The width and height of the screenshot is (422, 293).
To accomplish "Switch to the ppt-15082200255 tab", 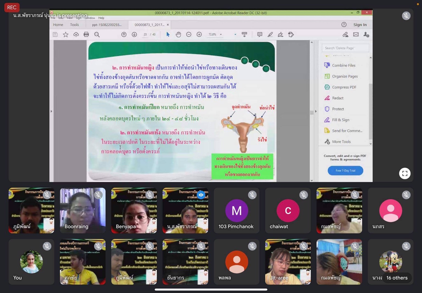I will click(107, 25).
